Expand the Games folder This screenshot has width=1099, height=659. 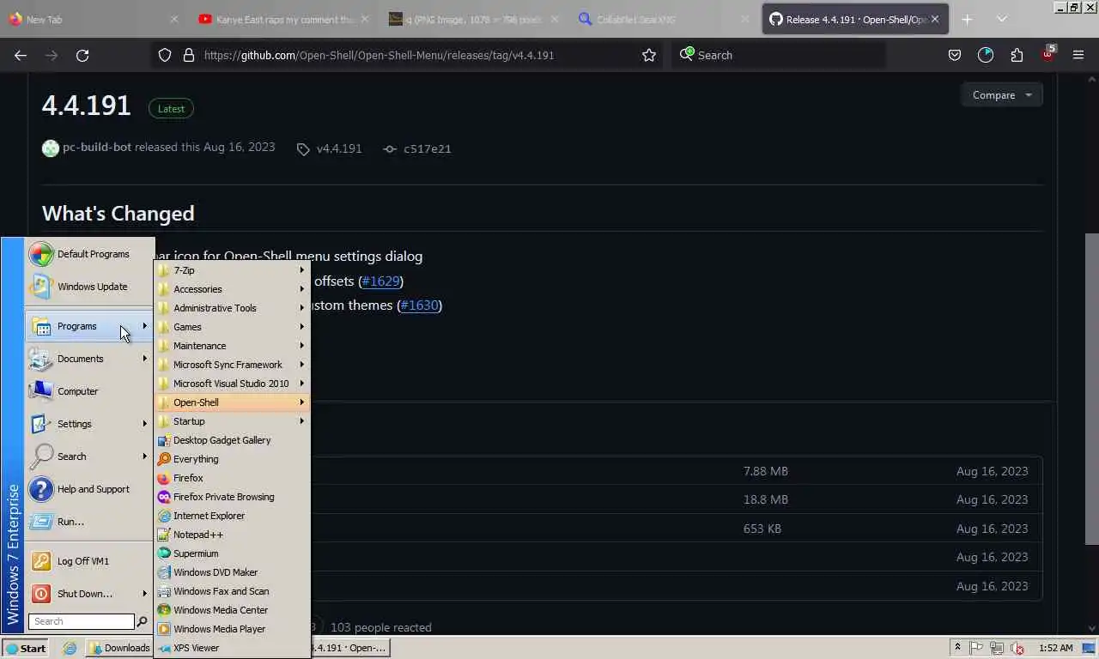(x=232, y=327)
